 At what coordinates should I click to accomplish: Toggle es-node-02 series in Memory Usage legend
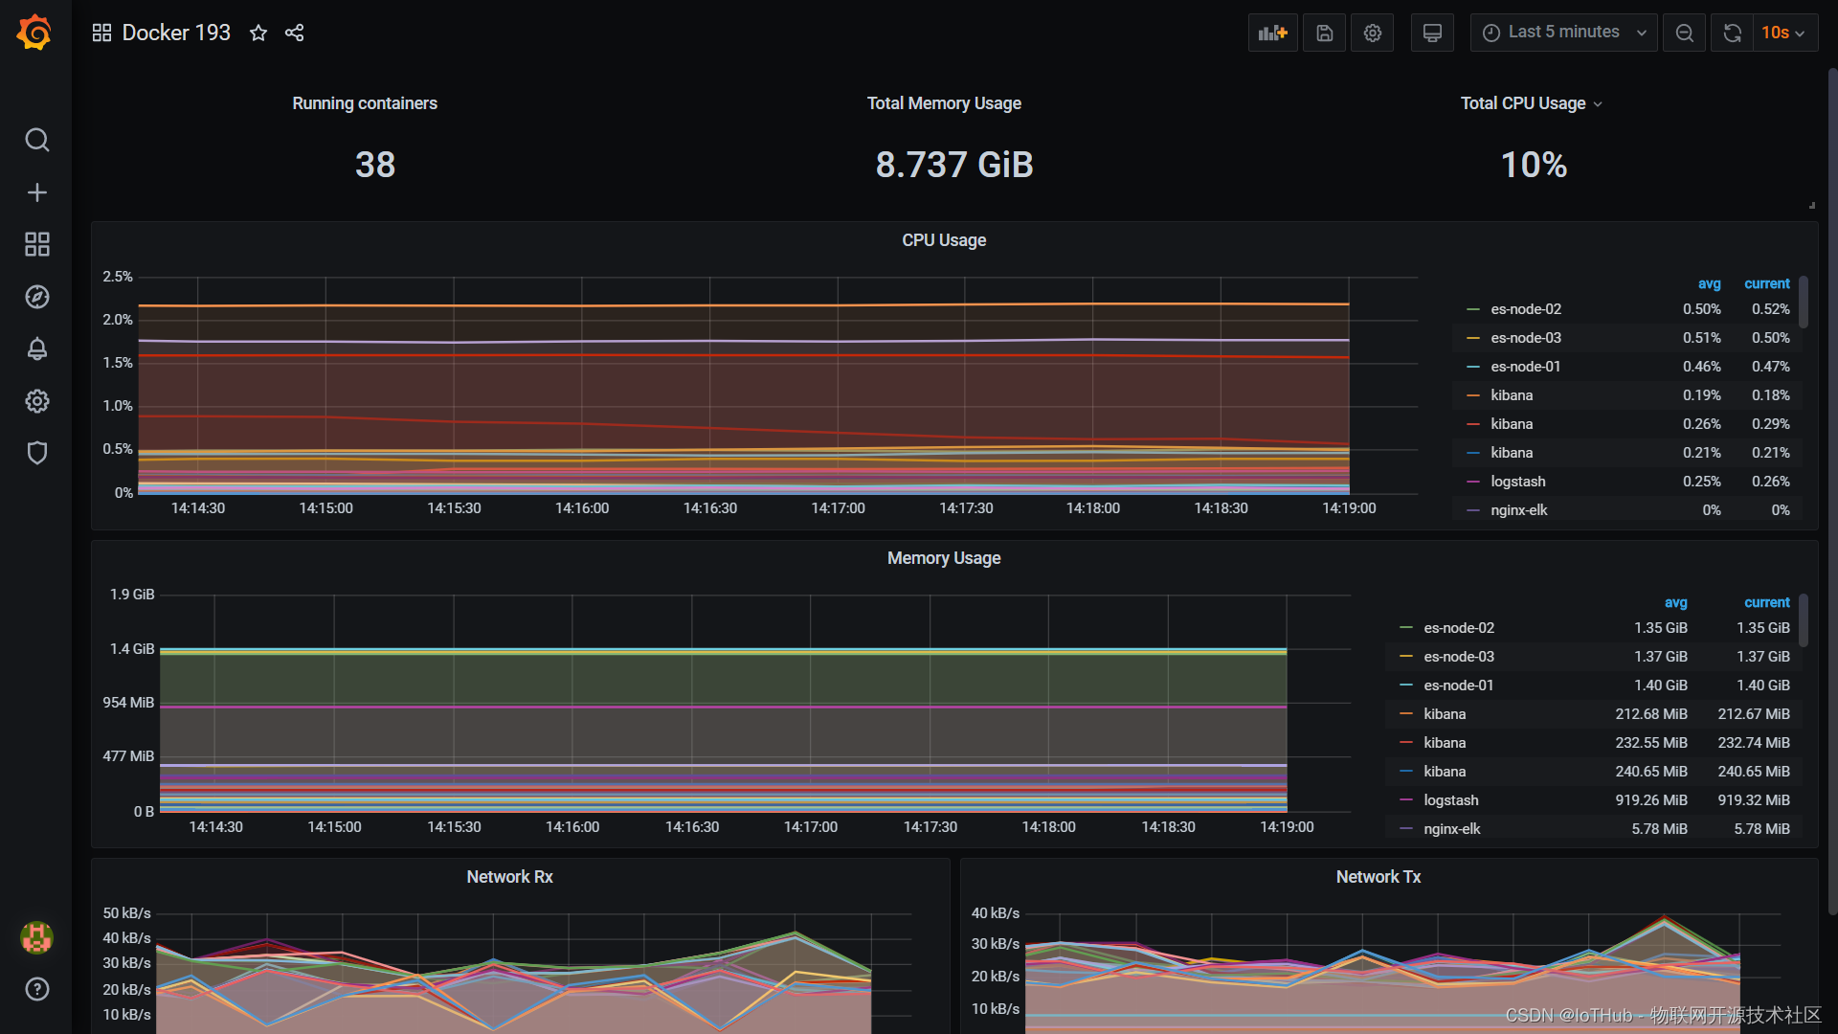[x=1459, y=628]
